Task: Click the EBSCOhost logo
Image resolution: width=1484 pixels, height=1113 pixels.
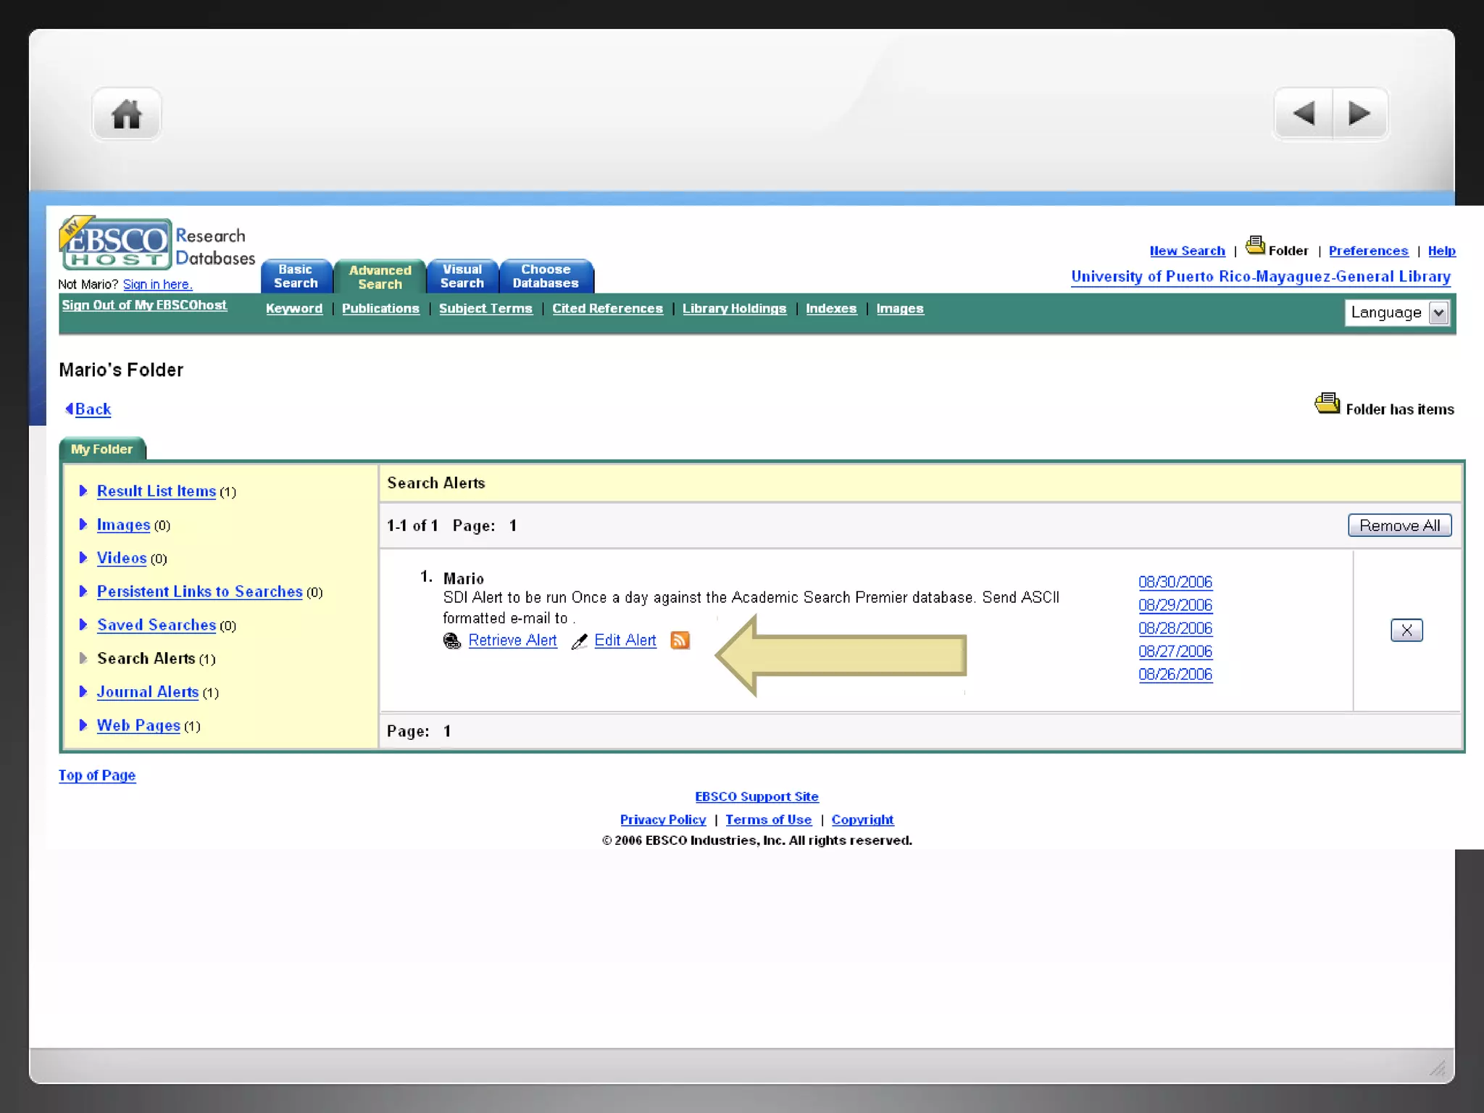Action: pyautogui.click(x=116, y=244)
